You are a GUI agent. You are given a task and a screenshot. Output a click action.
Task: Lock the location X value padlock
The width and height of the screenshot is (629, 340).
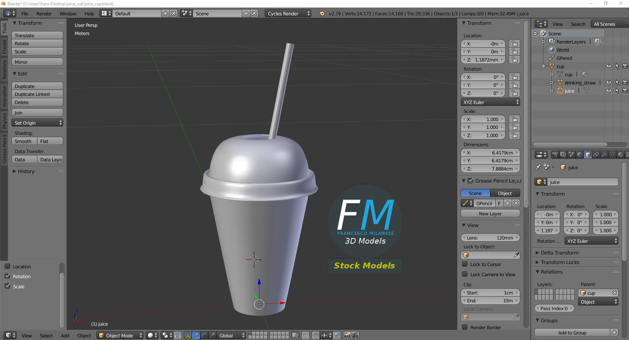(x=514, y=44)
